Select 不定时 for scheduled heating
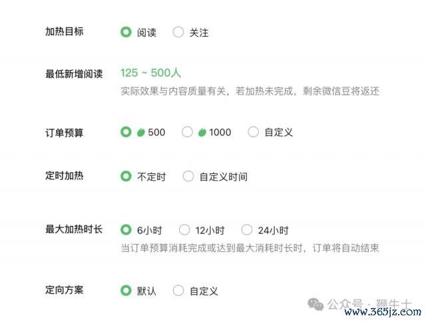This screenshot has height=322, width=426. click(126, 177)
